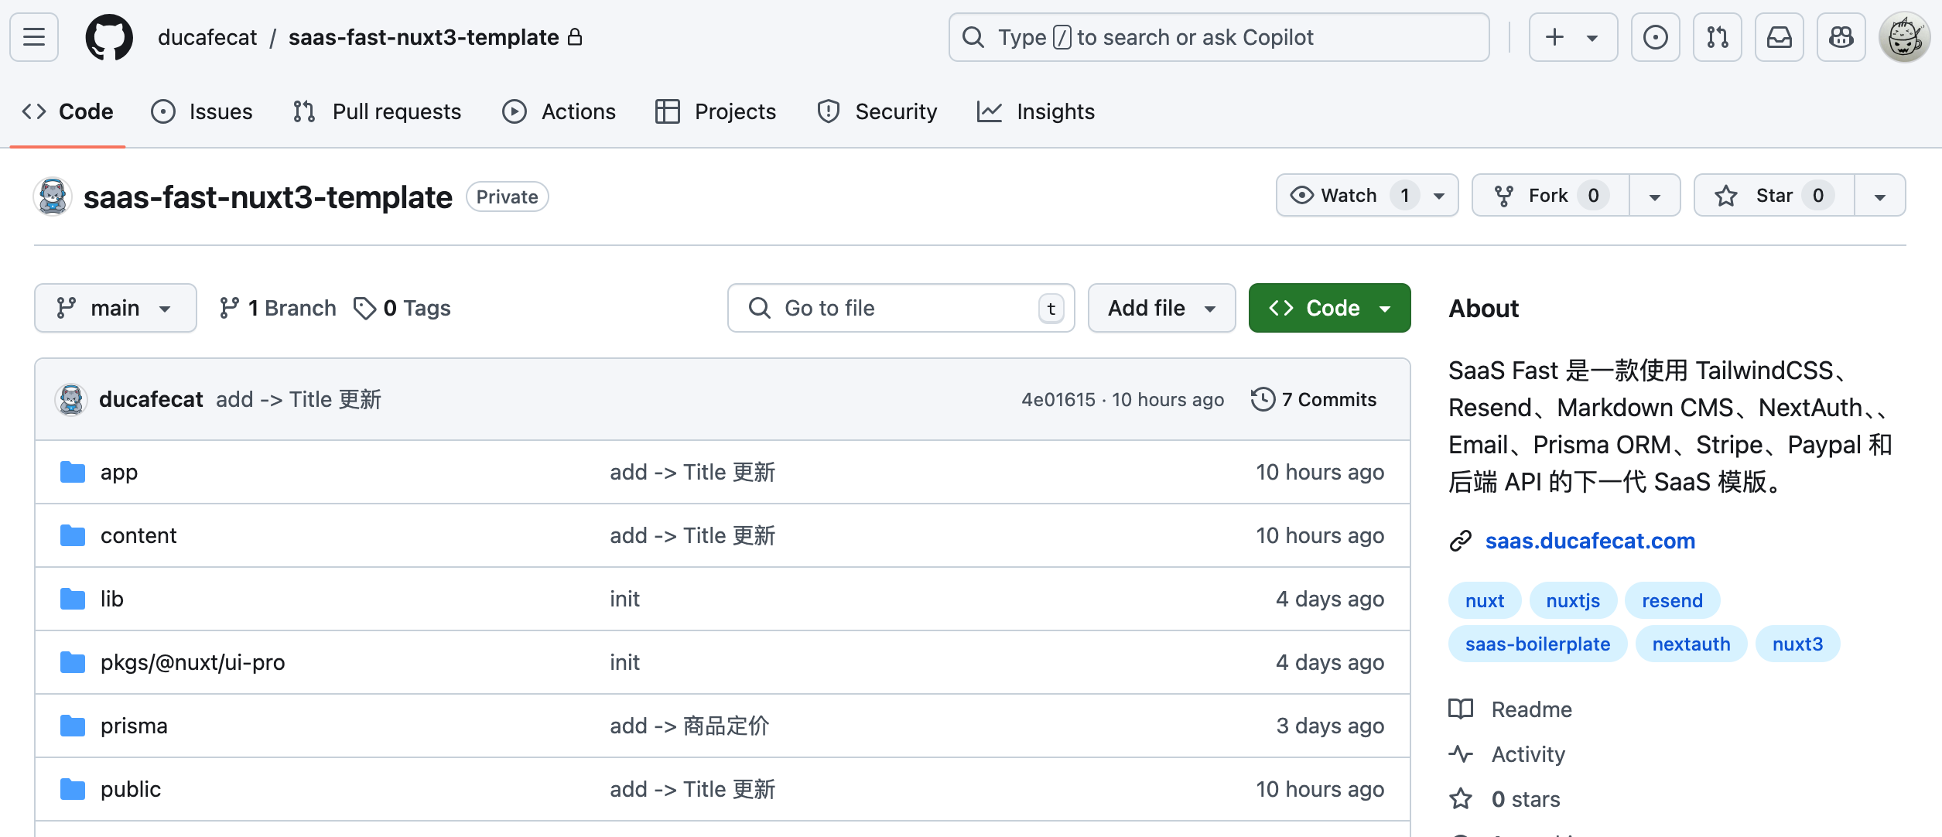This screenshot has height=837, width=1942.
Task: Open commit hash 4e01615
Action: (1058, 399)
